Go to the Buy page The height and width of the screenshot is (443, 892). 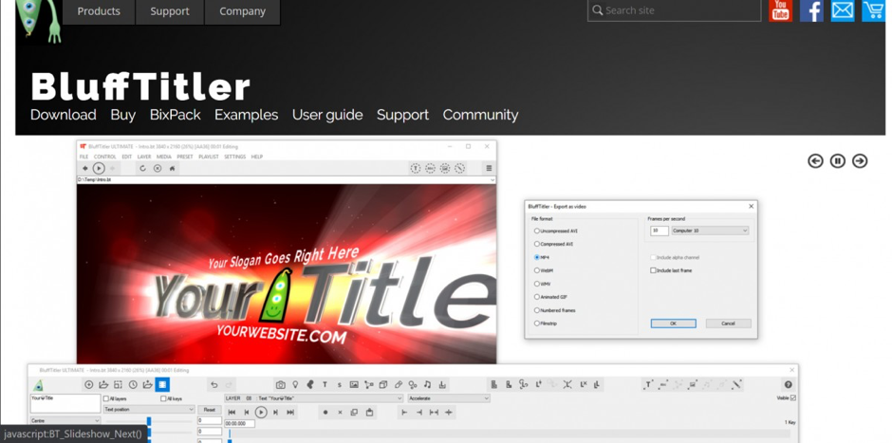(122, 115)
